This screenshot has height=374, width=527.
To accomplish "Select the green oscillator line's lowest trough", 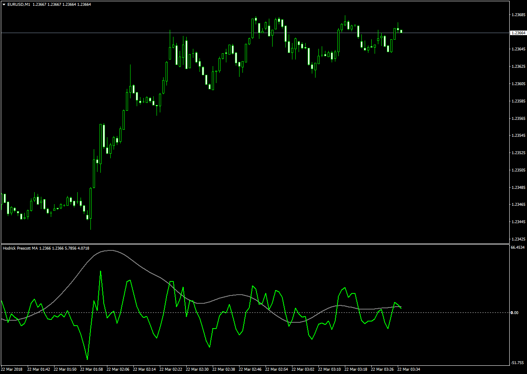I will click(87, 359).
